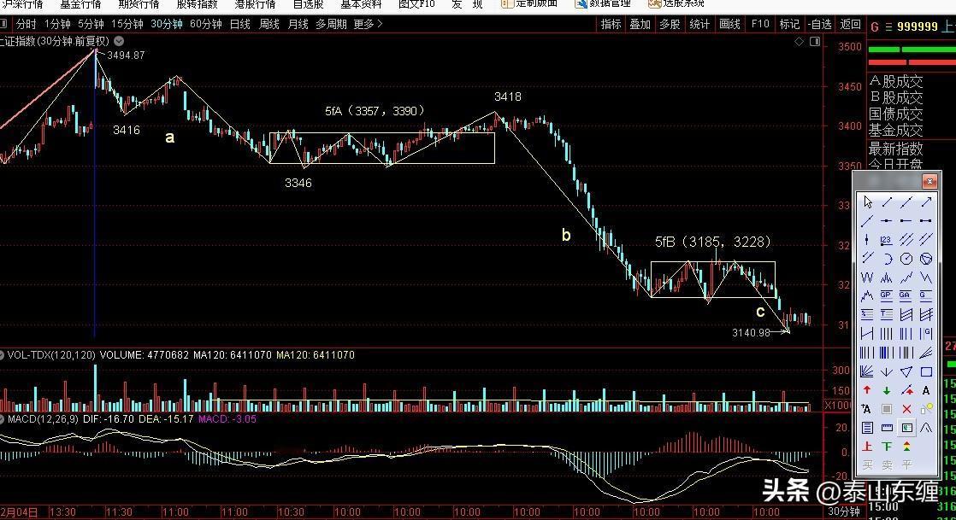
Task: Select the parallel channel lines tool
Action: tap(906, 239)
